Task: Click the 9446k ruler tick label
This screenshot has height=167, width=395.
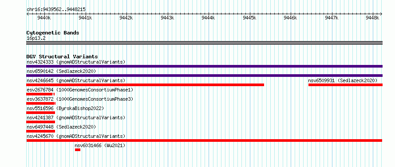Action: [x=290, y=18]
